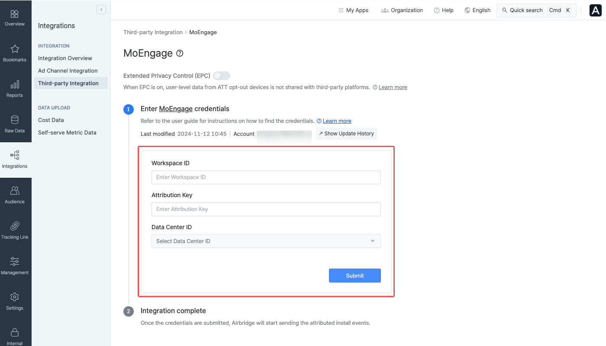
Task: Open Learn more link about EPC
Action: coord(393,87)
